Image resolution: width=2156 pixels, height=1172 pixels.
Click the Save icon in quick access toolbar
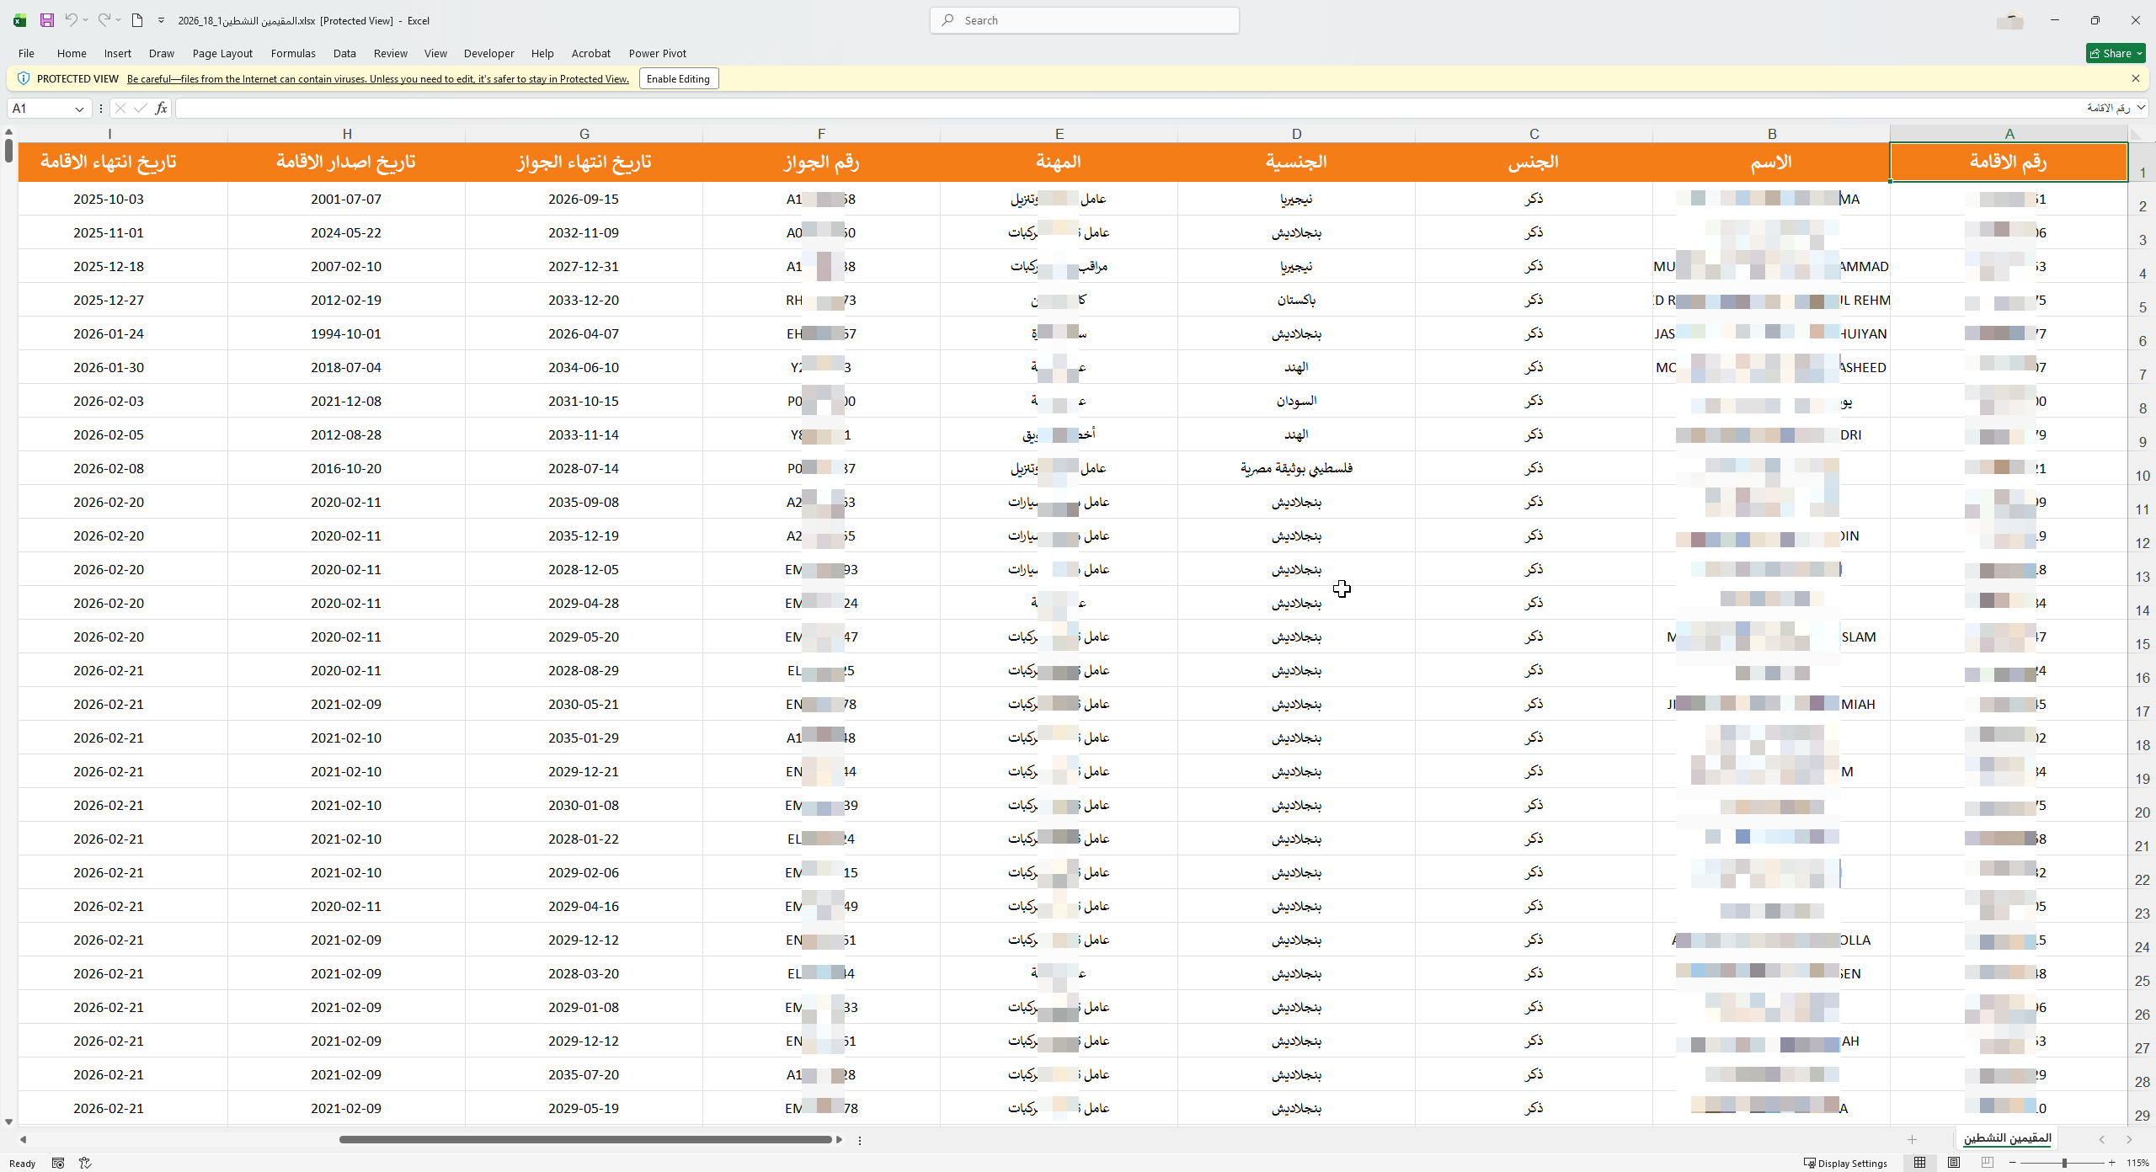[x=47, y=20]
